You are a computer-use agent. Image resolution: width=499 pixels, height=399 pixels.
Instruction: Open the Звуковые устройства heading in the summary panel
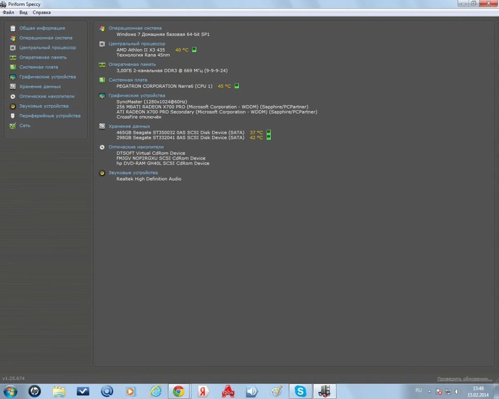133,173
